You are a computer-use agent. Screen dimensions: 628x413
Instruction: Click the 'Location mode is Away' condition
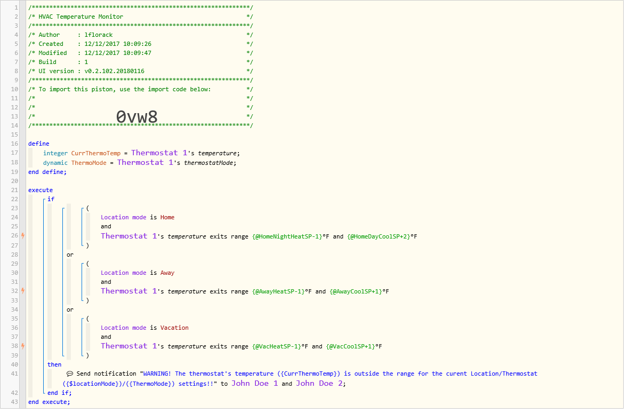pyautogui.click(x=138, y=273)
